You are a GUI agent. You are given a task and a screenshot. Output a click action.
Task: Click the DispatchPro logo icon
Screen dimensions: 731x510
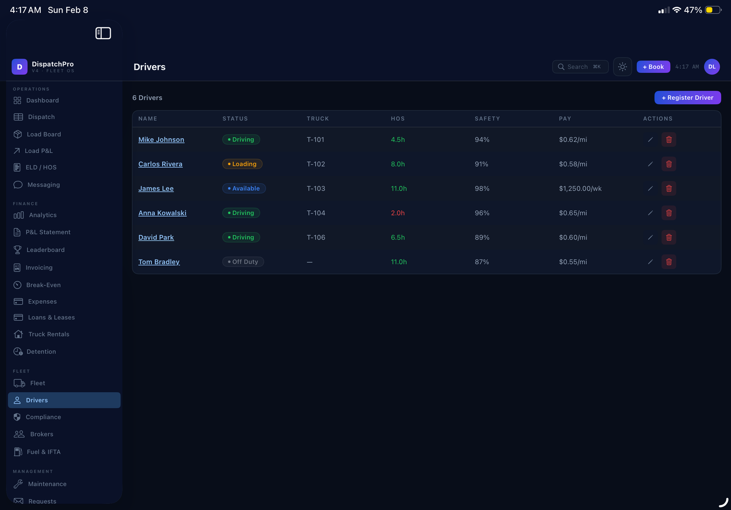tap(20, 67)
